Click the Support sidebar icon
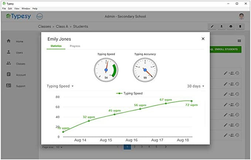 click(9, 86)
